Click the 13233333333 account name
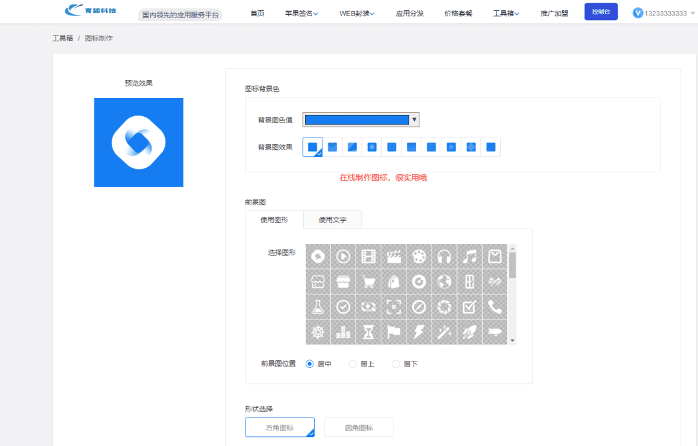This screenshot has height=446, width=698. point(666,14)
